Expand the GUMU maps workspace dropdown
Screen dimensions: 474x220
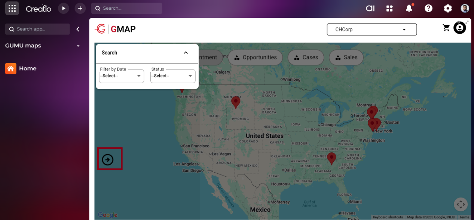(78, 46)
